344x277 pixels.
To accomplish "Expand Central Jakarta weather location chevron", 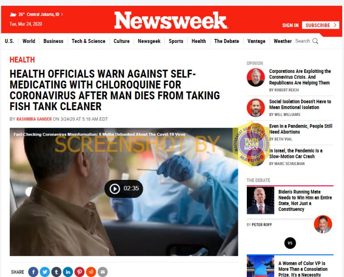I will pyautogui.click(x=62, y=14).
